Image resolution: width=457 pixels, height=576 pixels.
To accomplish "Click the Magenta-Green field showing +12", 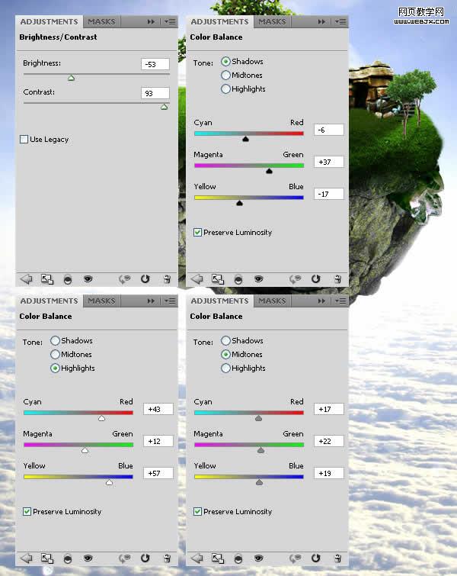I will pos(158,441).
